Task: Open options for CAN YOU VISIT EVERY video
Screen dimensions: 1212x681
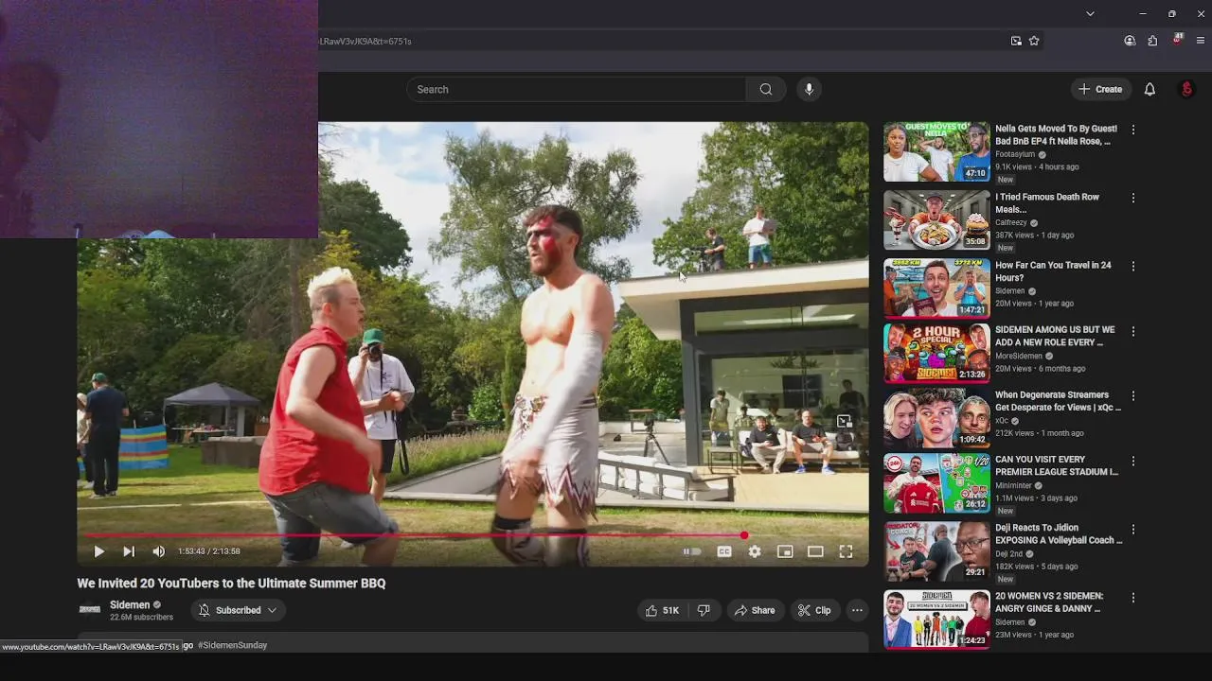Action: tap(1133, 462)
